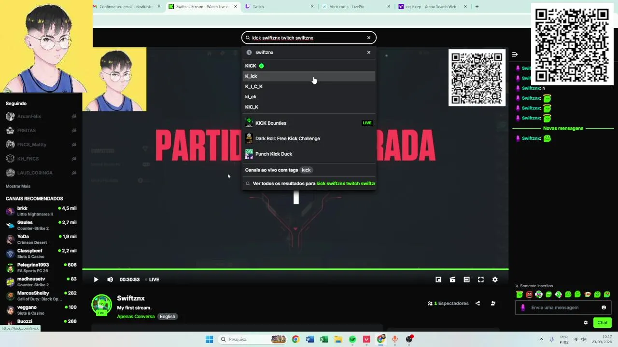
Task: Open recommended channel Gaules
Action: (x=41, y=225)
